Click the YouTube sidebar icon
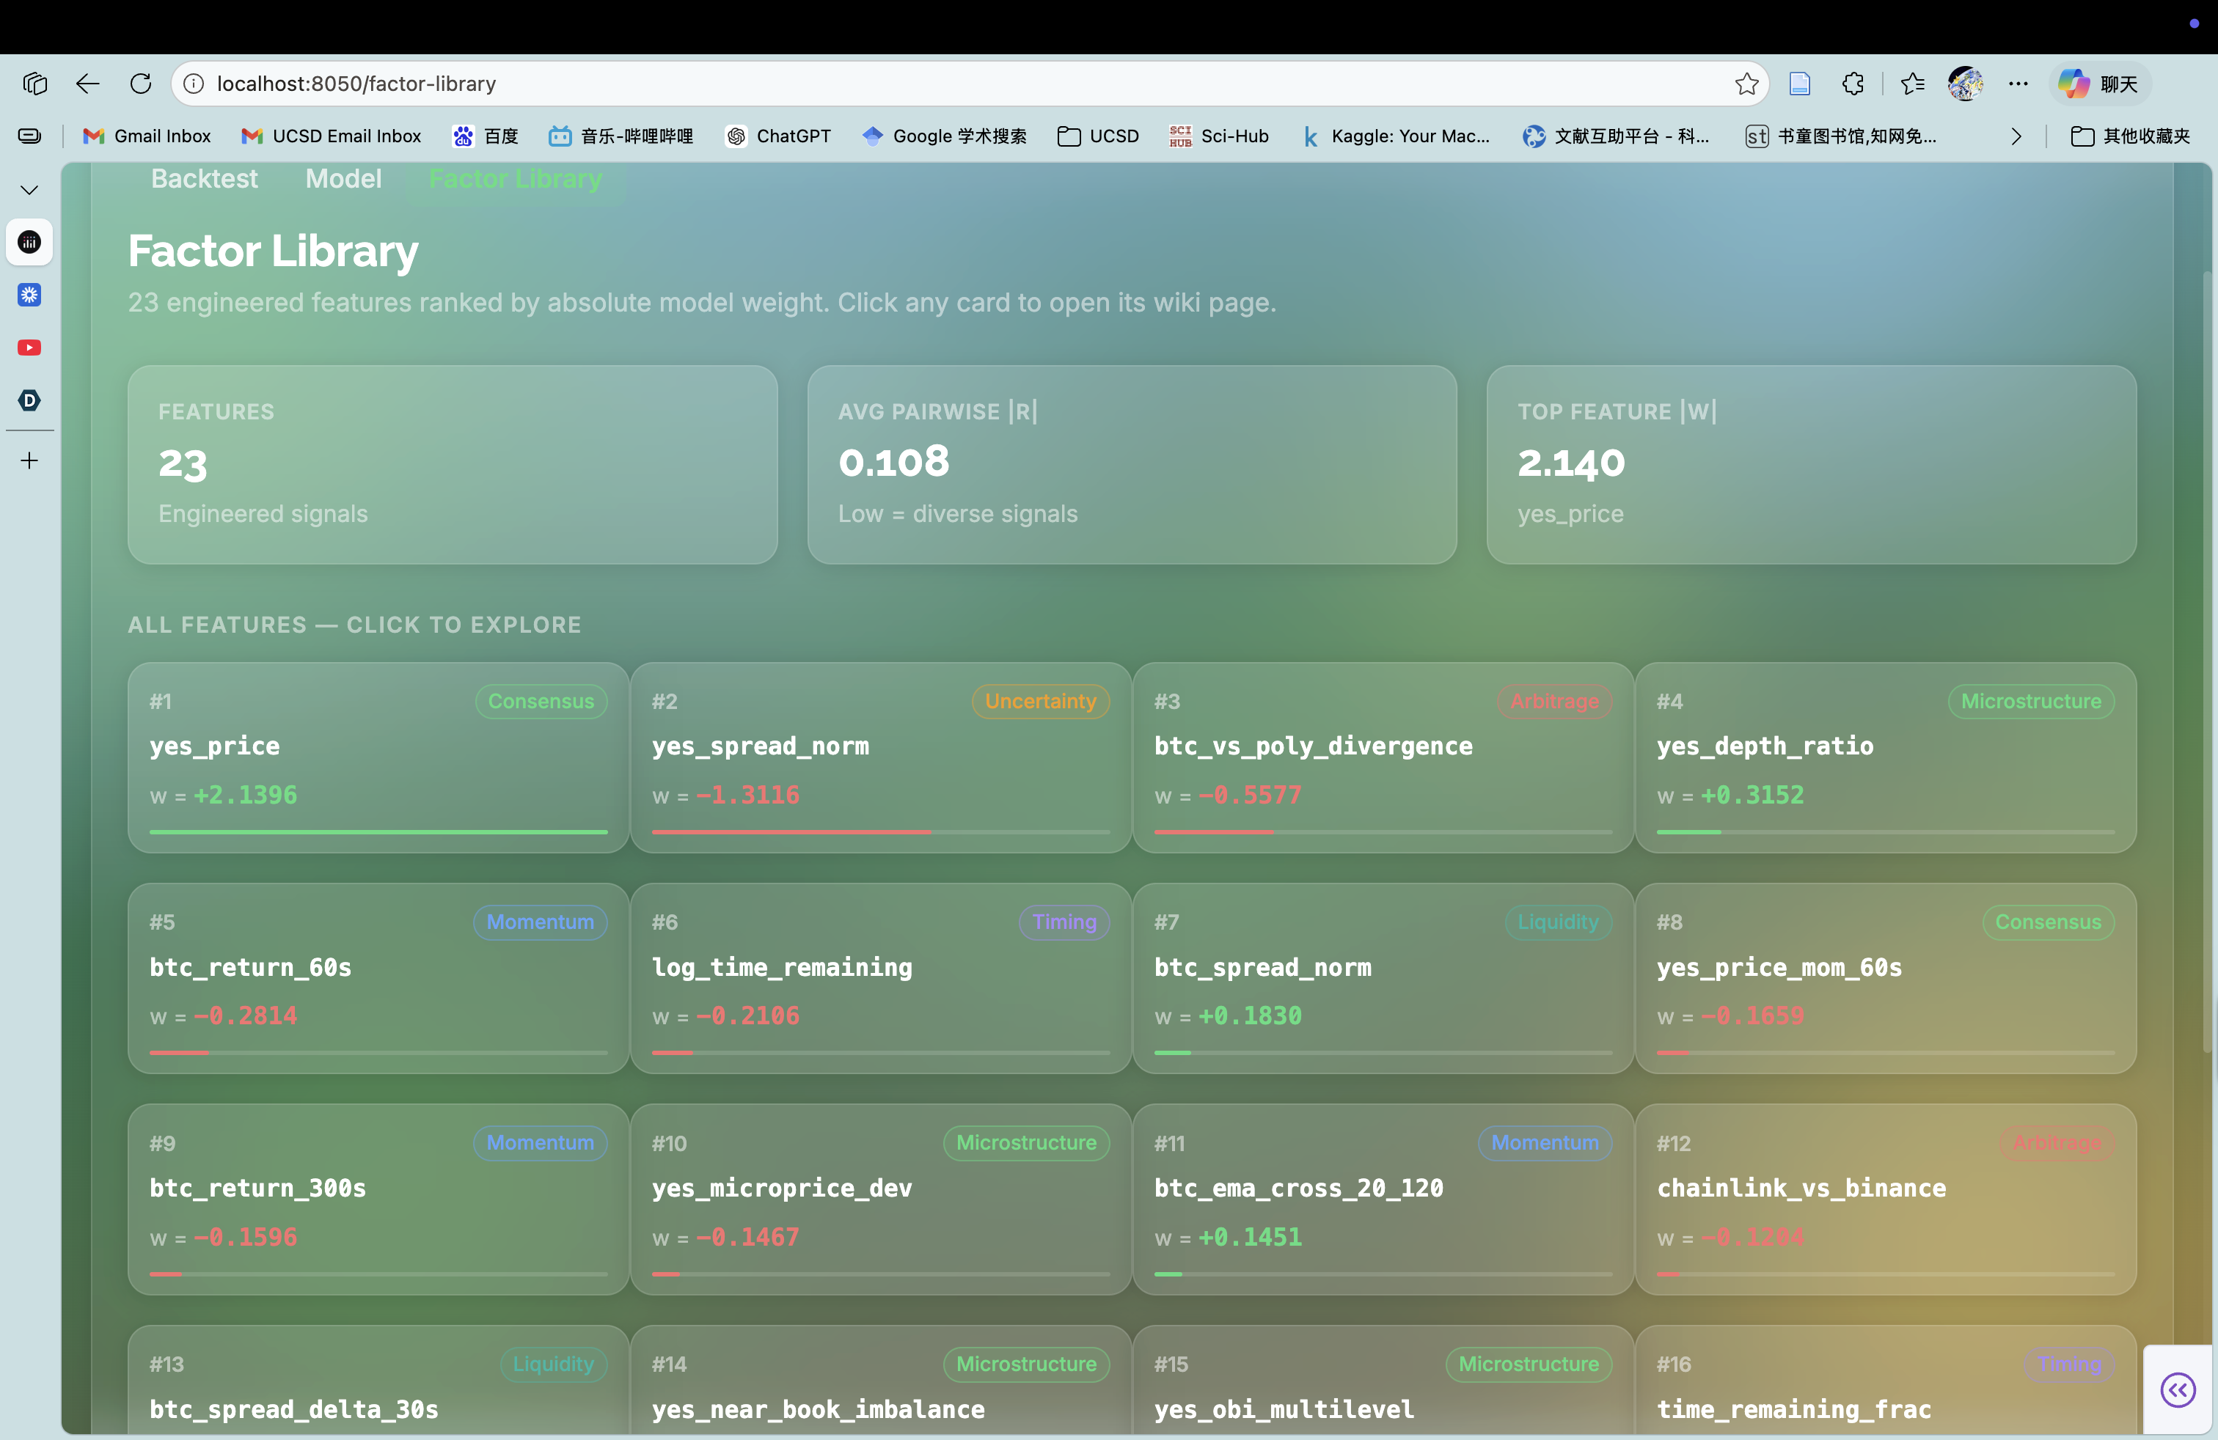Image resolution: width=2218 pixels, height=1440 pixels. tap(29, 348)
